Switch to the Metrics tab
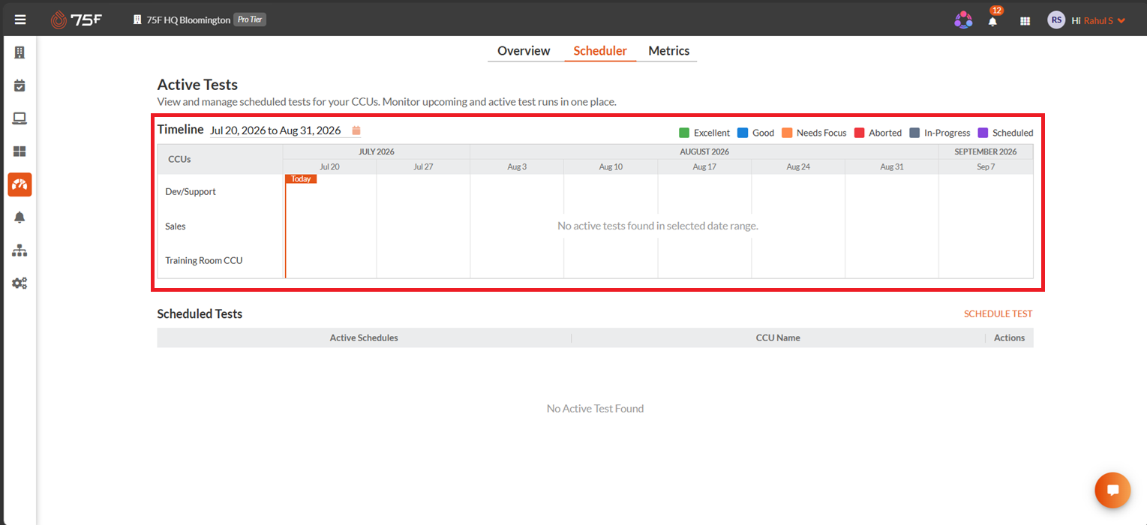Viewport: 1147px width, 525px height. 668,51
